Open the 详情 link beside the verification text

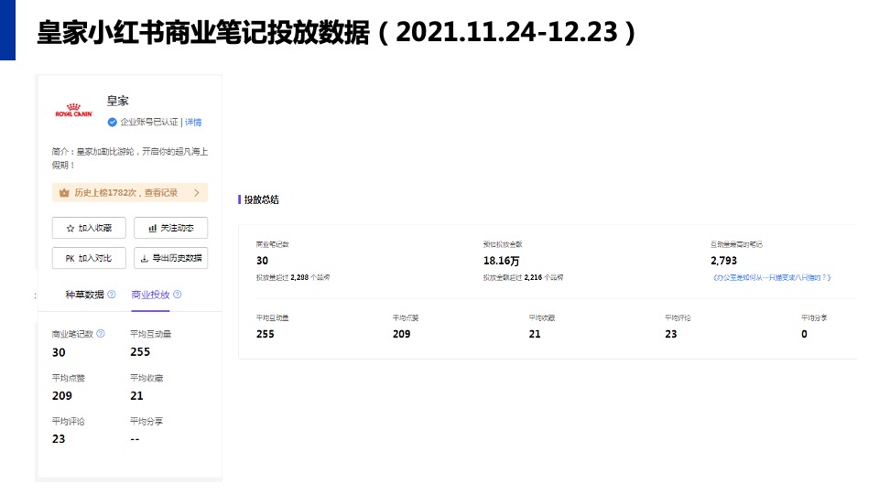click(193, 122)
